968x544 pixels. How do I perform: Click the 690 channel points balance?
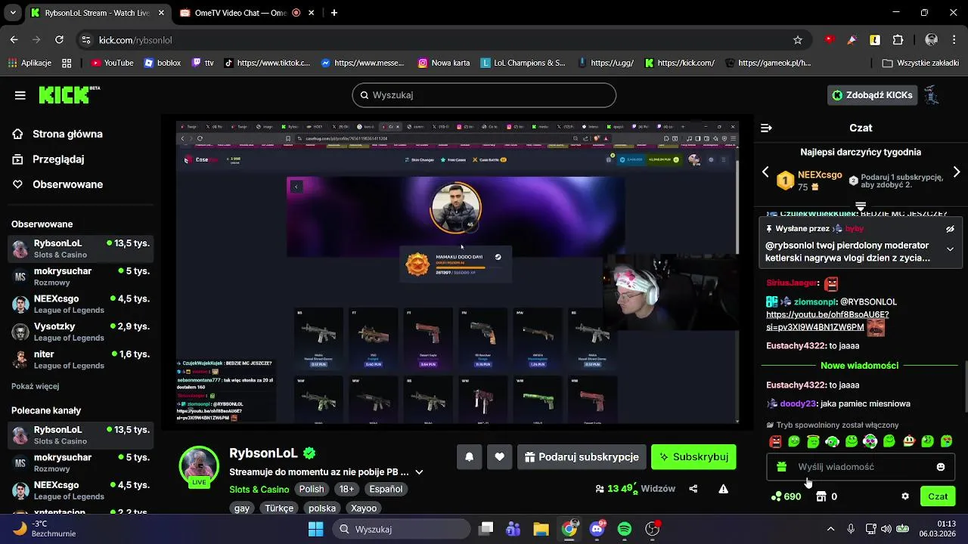(x=786, y=496)
